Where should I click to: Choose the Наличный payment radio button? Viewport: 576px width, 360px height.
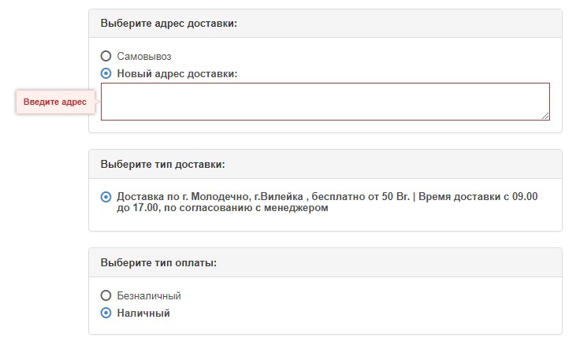pyautogui.click(x=106, y=314)
